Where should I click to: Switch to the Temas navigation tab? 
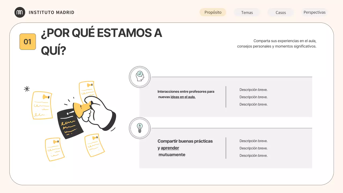click(247, 12)
